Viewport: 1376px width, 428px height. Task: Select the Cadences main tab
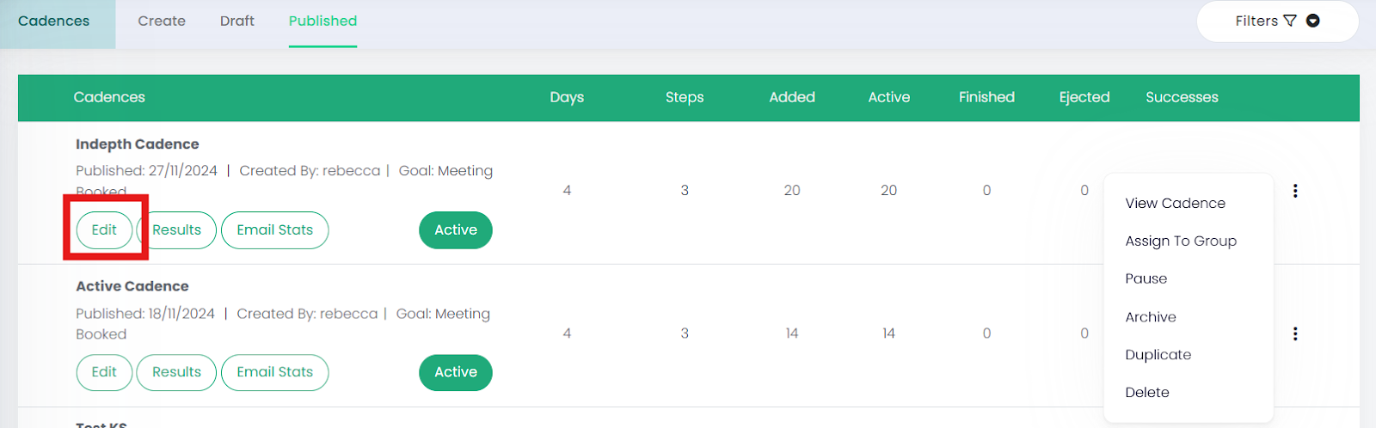[x=53, y=21]
